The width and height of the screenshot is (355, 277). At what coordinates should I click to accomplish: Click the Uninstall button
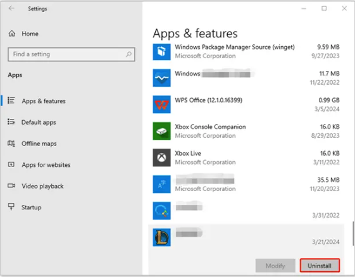[320, 265]
